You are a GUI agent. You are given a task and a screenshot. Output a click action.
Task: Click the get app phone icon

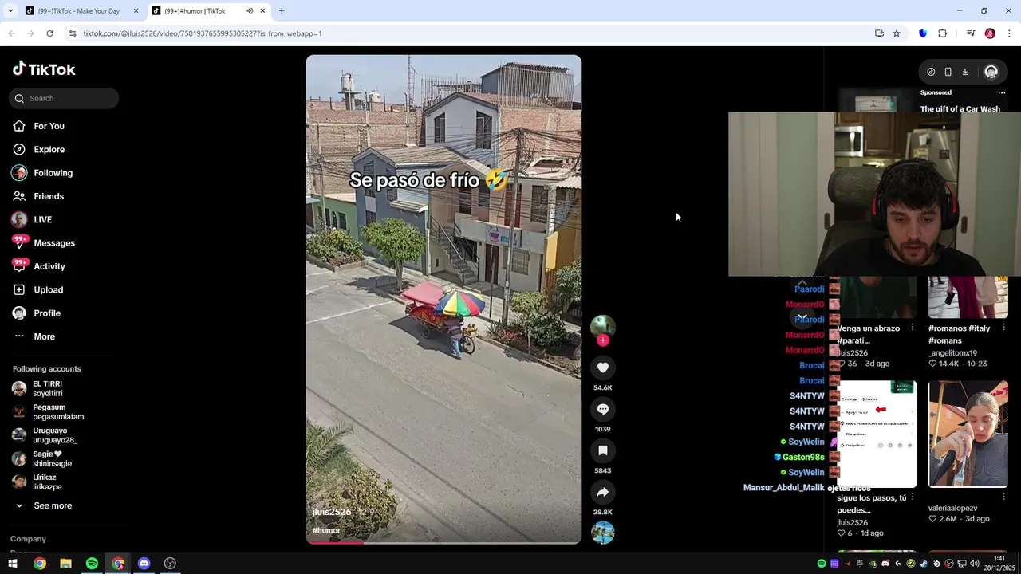coord(948,72)
